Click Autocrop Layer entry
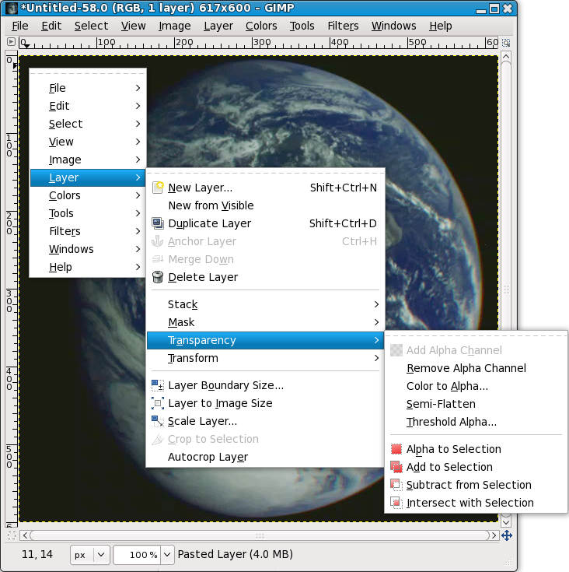The width and height of the screenshot is (569, 572). coord(208,457)
